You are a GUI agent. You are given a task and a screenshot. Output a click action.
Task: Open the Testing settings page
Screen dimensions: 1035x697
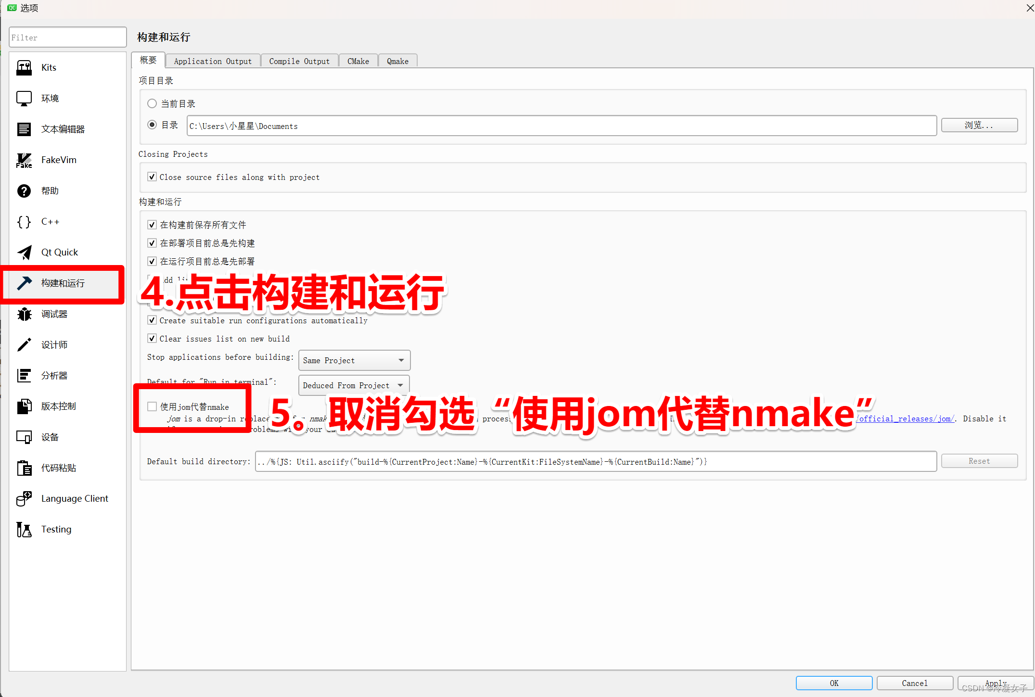click(x=56, y=529)
